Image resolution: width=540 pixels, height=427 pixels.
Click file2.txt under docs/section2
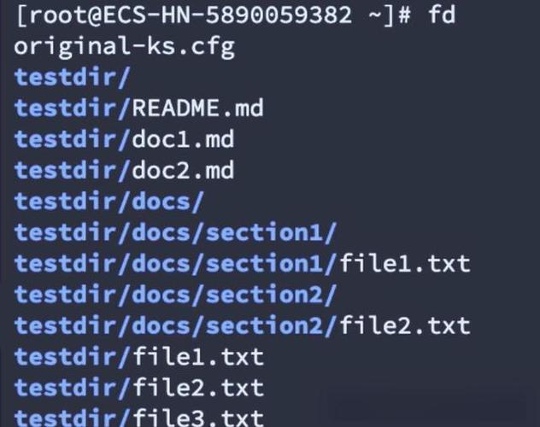point(405,325)
